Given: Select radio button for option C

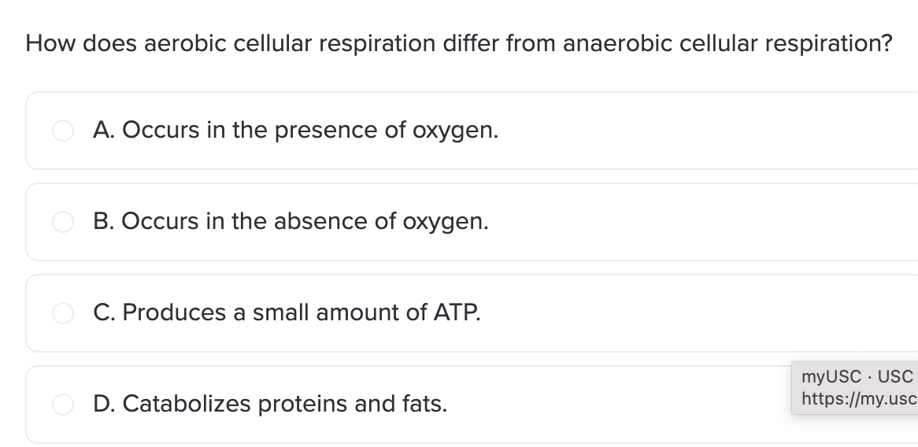Looking at the screenshot, I should pos(63,313).
